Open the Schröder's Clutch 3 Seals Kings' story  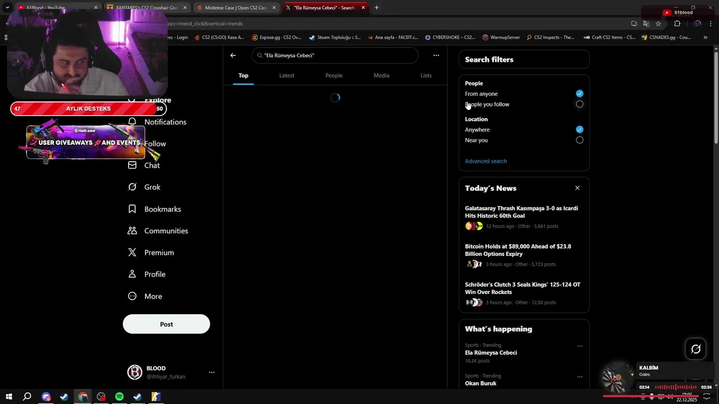click(522, 288)
